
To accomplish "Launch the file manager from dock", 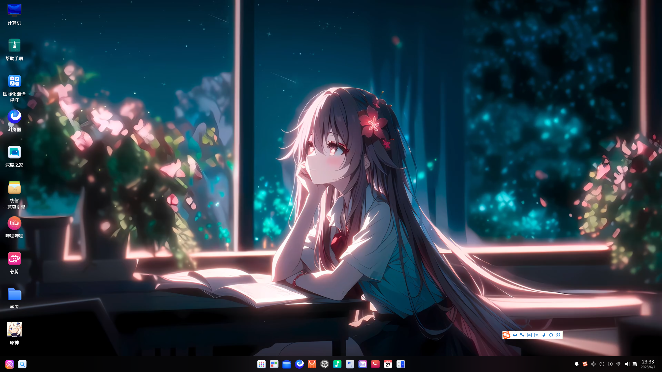I will pos(287,364).
